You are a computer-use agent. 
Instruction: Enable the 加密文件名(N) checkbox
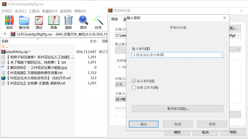[x=134, y=87]
